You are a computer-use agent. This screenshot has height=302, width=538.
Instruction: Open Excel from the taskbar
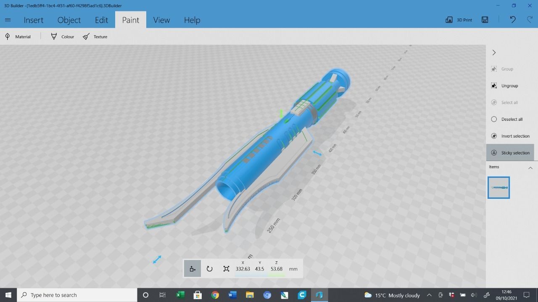(180, 295)
